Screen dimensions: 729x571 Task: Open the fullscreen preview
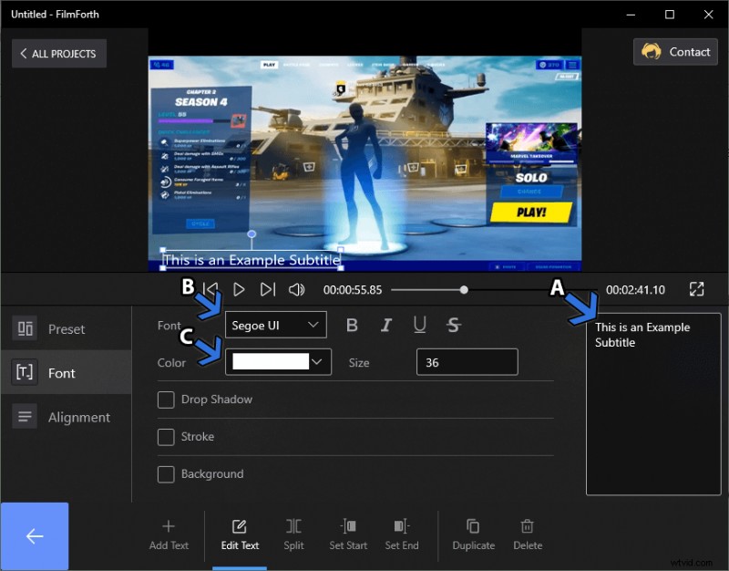click(696, 289)
